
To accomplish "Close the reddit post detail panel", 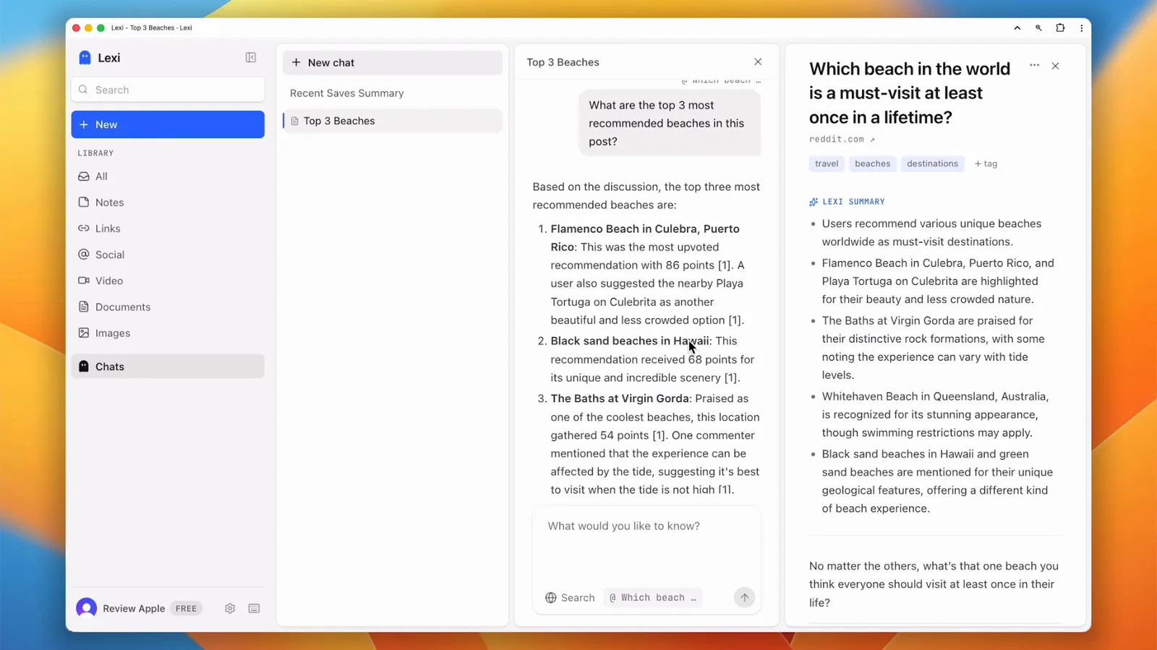I will coord(1055,66).
